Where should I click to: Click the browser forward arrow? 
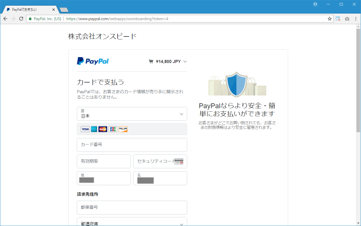[13, 19]
